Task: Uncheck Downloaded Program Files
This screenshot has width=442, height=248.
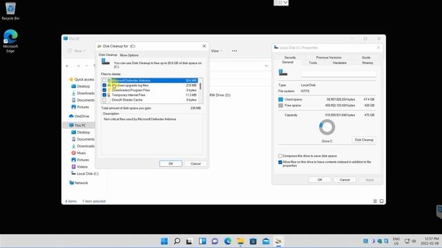Action: (x=104, y=90)
